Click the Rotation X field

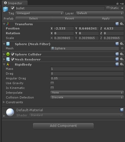point(64,33)
